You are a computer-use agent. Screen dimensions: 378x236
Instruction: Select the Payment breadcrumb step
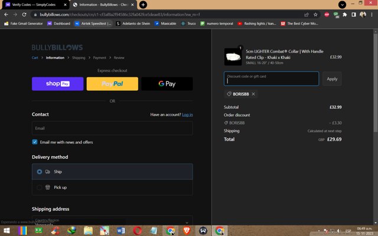click(100, 58)
